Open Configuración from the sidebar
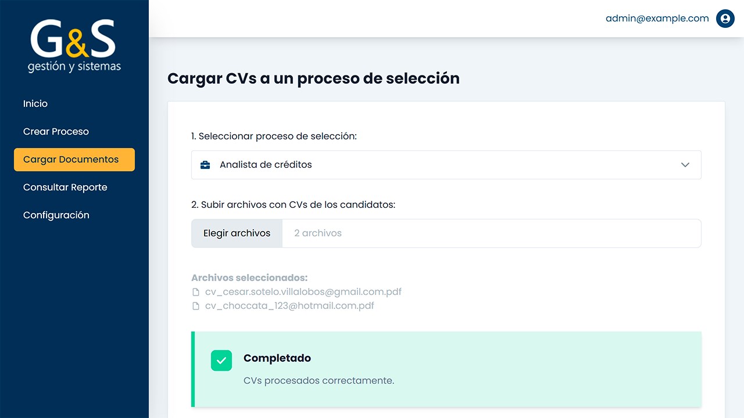744x418 pixels. (x=56, y=215)
